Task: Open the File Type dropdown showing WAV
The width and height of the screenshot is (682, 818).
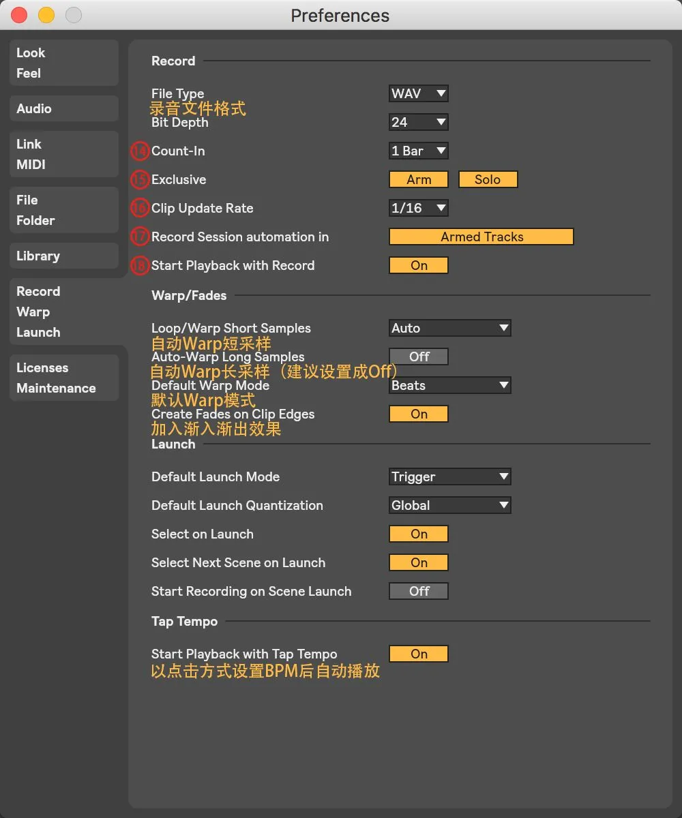Action: 419,93
